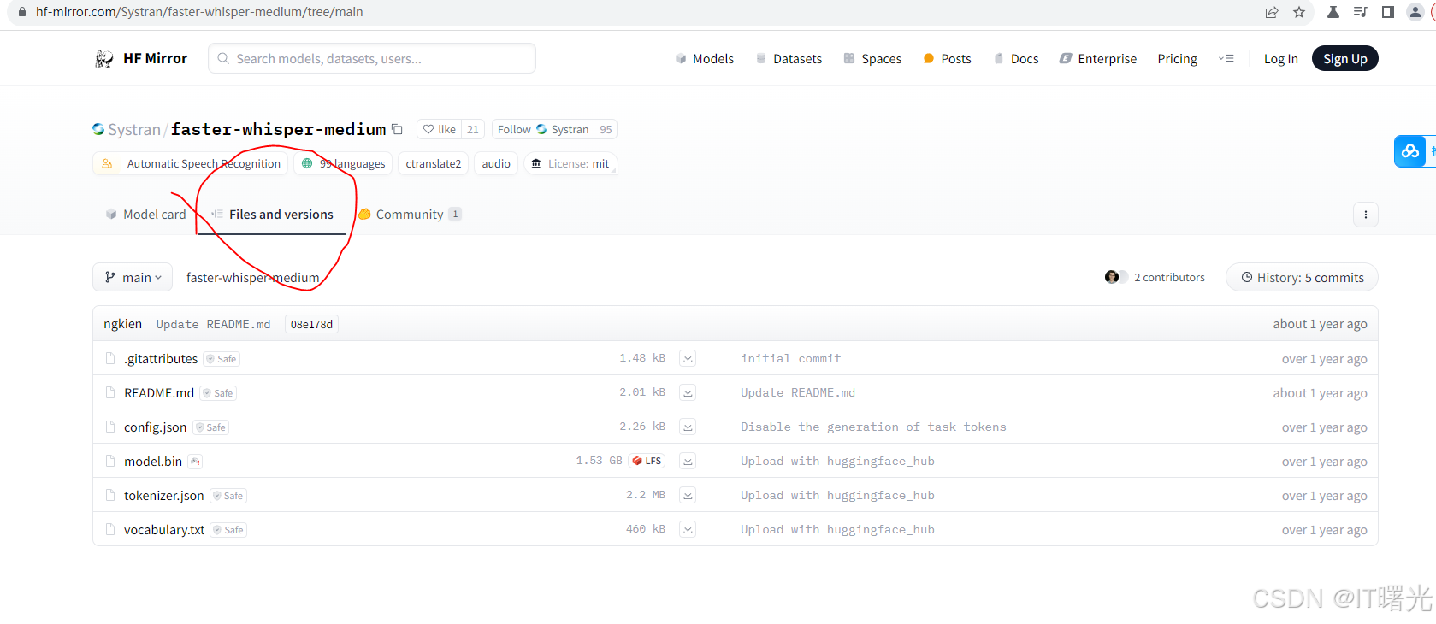
Task: Open the Community tab
Action: click(410, 214)
